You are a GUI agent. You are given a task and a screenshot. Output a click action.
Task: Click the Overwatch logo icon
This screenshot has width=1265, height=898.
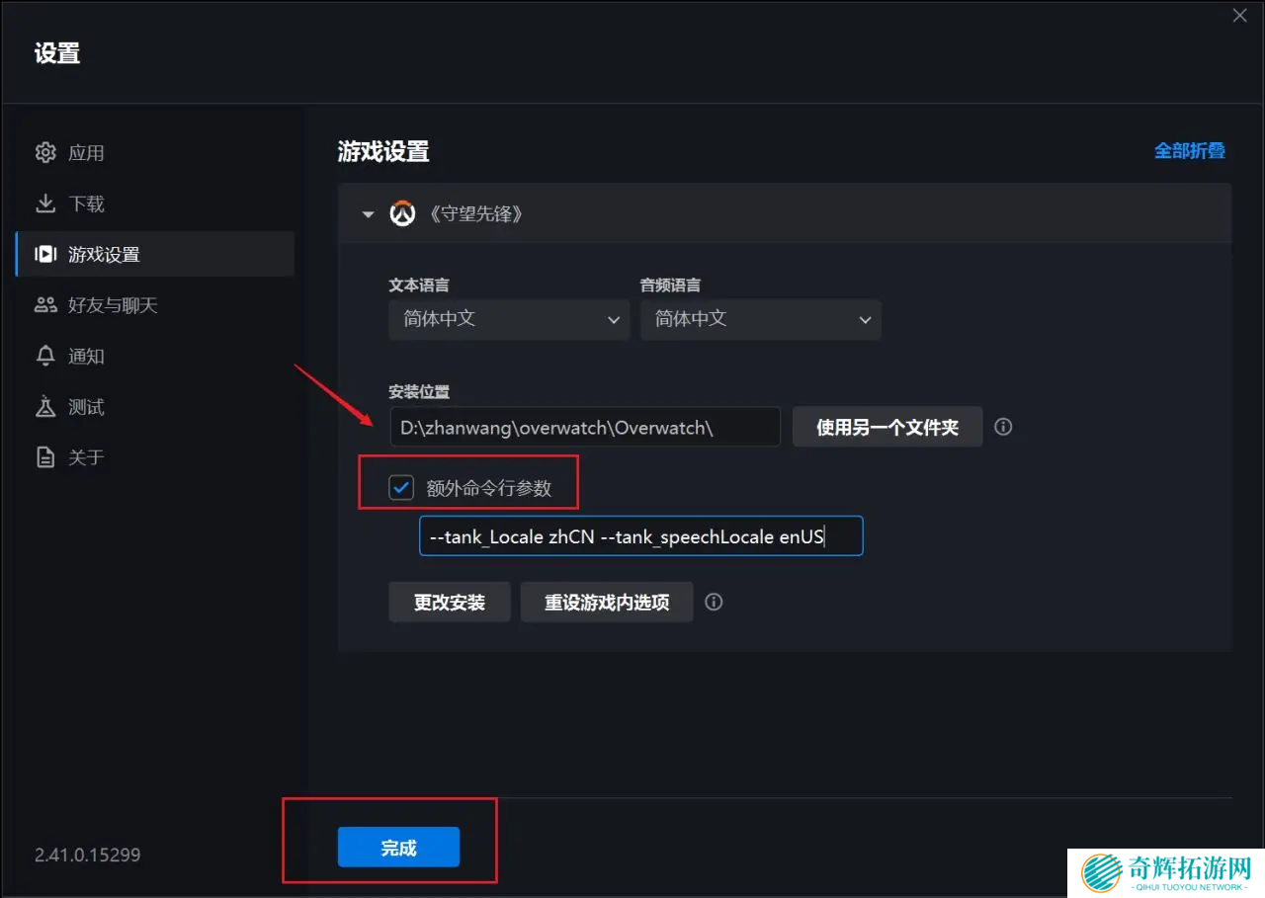[402, 213]
